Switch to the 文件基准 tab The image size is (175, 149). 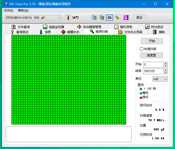(x=21, y=27)
